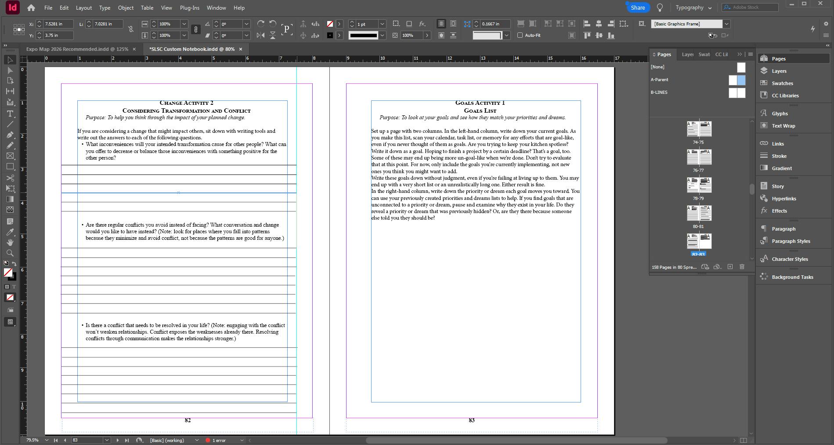Toggle Fill and Stroke swap arrow
This screenshot has height=445, width=834.
[14, 264]
